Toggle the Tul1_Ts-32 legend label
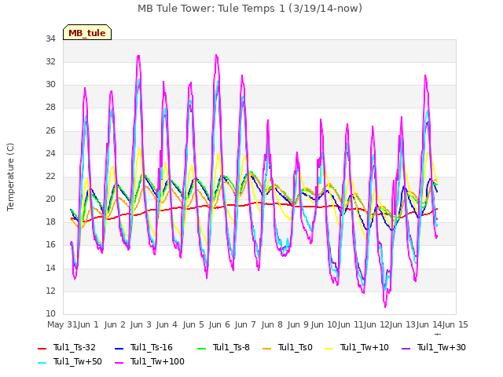The width and height of the screenshot is (503, 377). coord(75,347)
